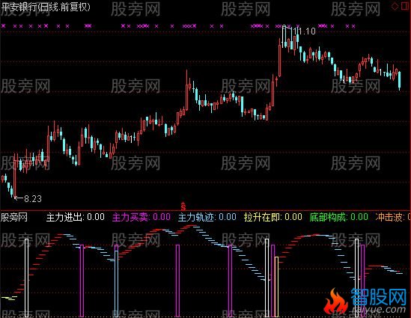411x318 pixels.
Task: Click the red square window icon at top right
Action: coord(406,6)
